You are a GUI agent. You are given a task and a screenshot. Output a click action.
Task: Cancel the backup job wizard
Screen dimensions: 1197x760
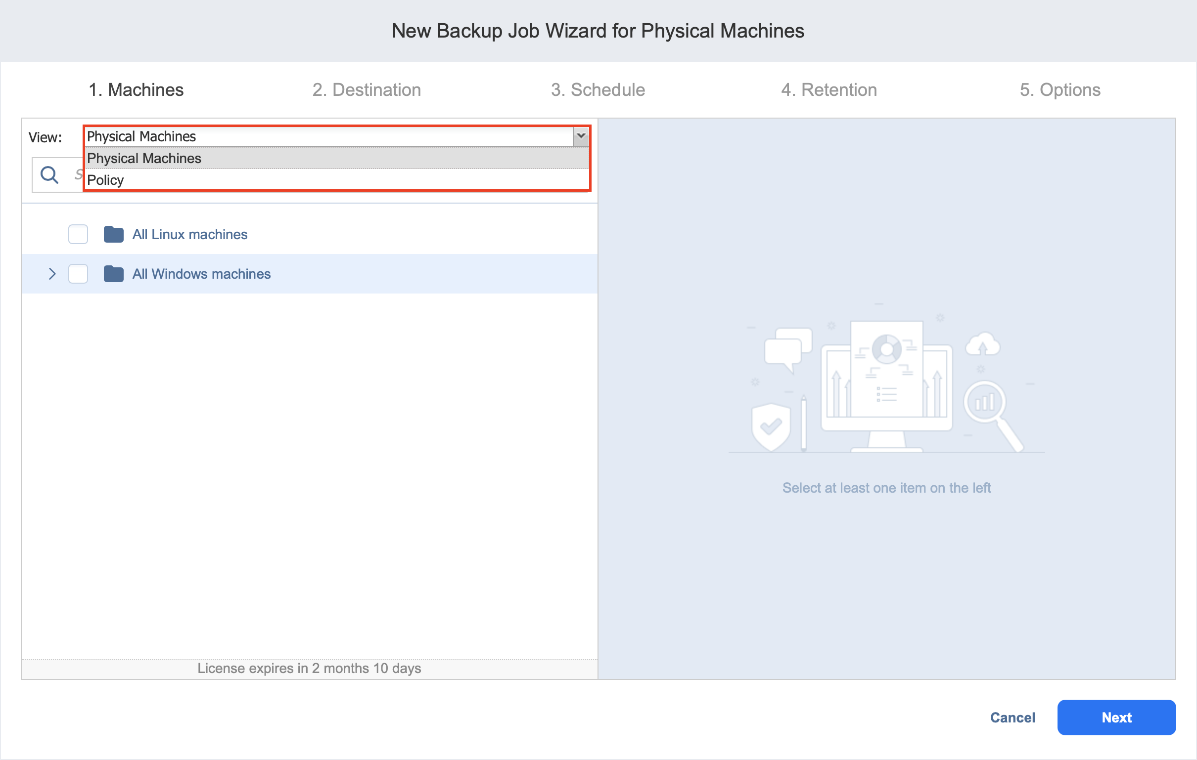[1012, 718]
